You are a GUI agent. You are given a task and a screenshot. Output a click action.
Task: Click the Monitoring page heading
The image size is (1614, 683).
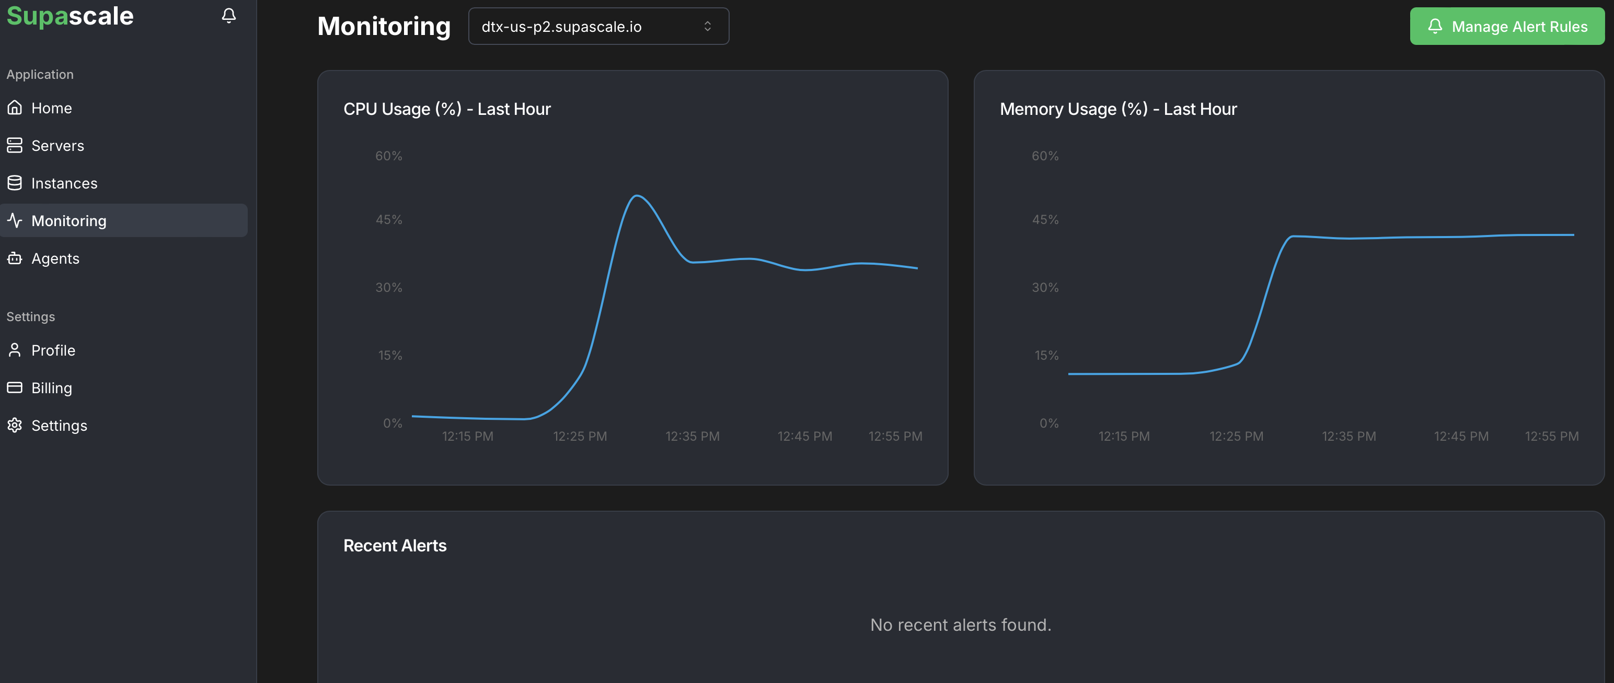pos(384,26)
